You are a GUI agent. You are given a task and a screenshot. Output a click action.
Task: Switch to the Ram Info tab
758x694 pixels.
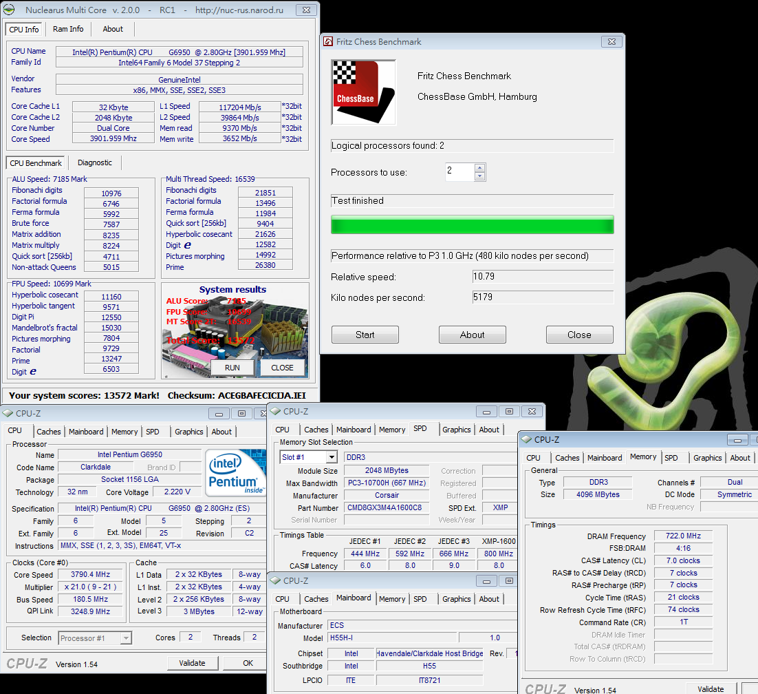[68, 29]
